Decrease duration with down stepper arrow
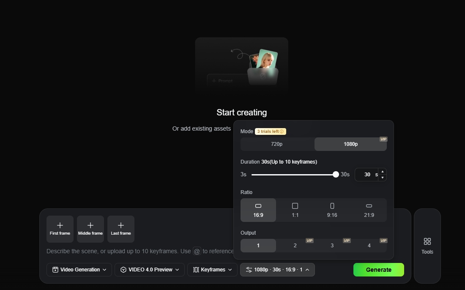Image resolution: width=465 pixels, height=290 pixels. click(x=383, y=177)
